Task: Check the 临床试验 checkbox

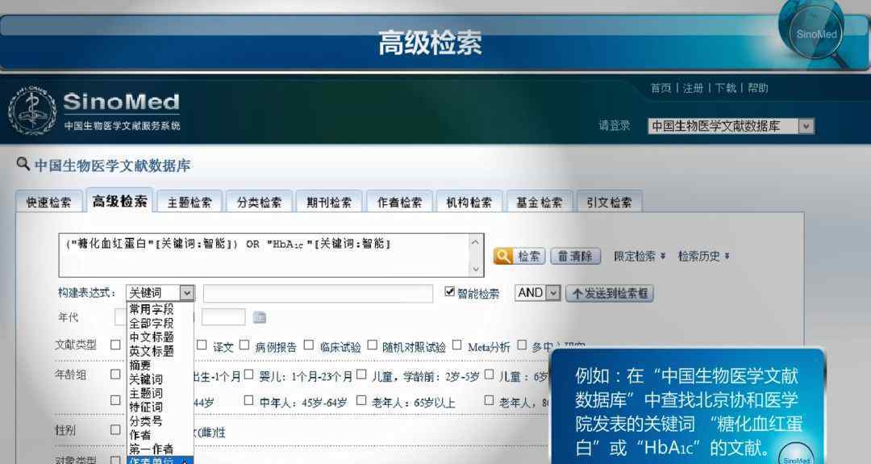Action: click(309, 345)
